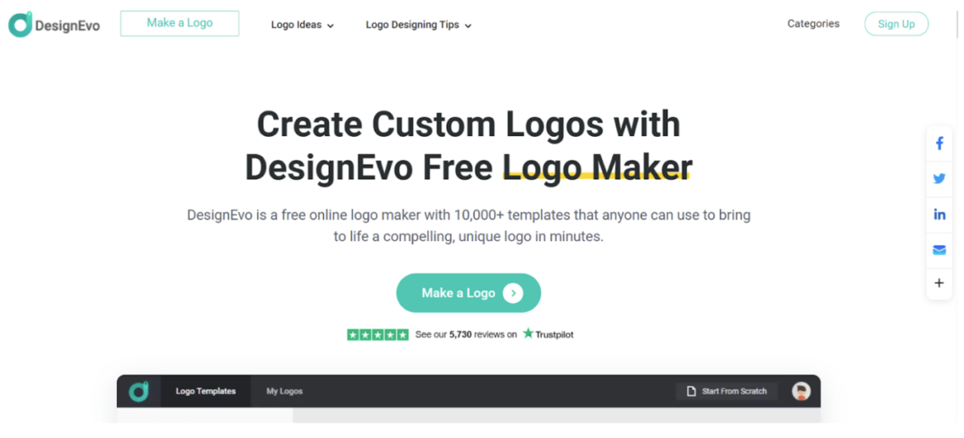
Task: Open the Categories link
Action: pos(813,23)
